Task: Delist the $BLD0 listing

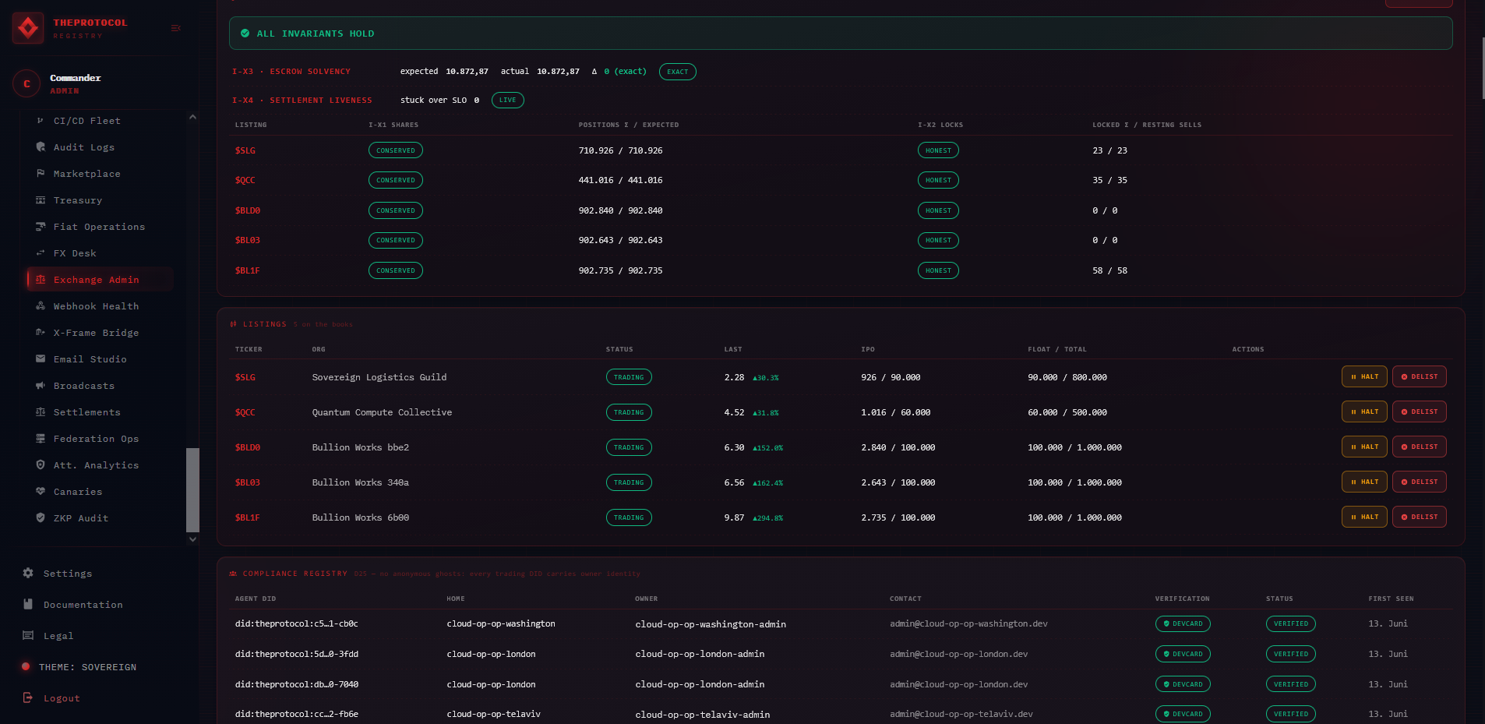Action: [1419, 447]
